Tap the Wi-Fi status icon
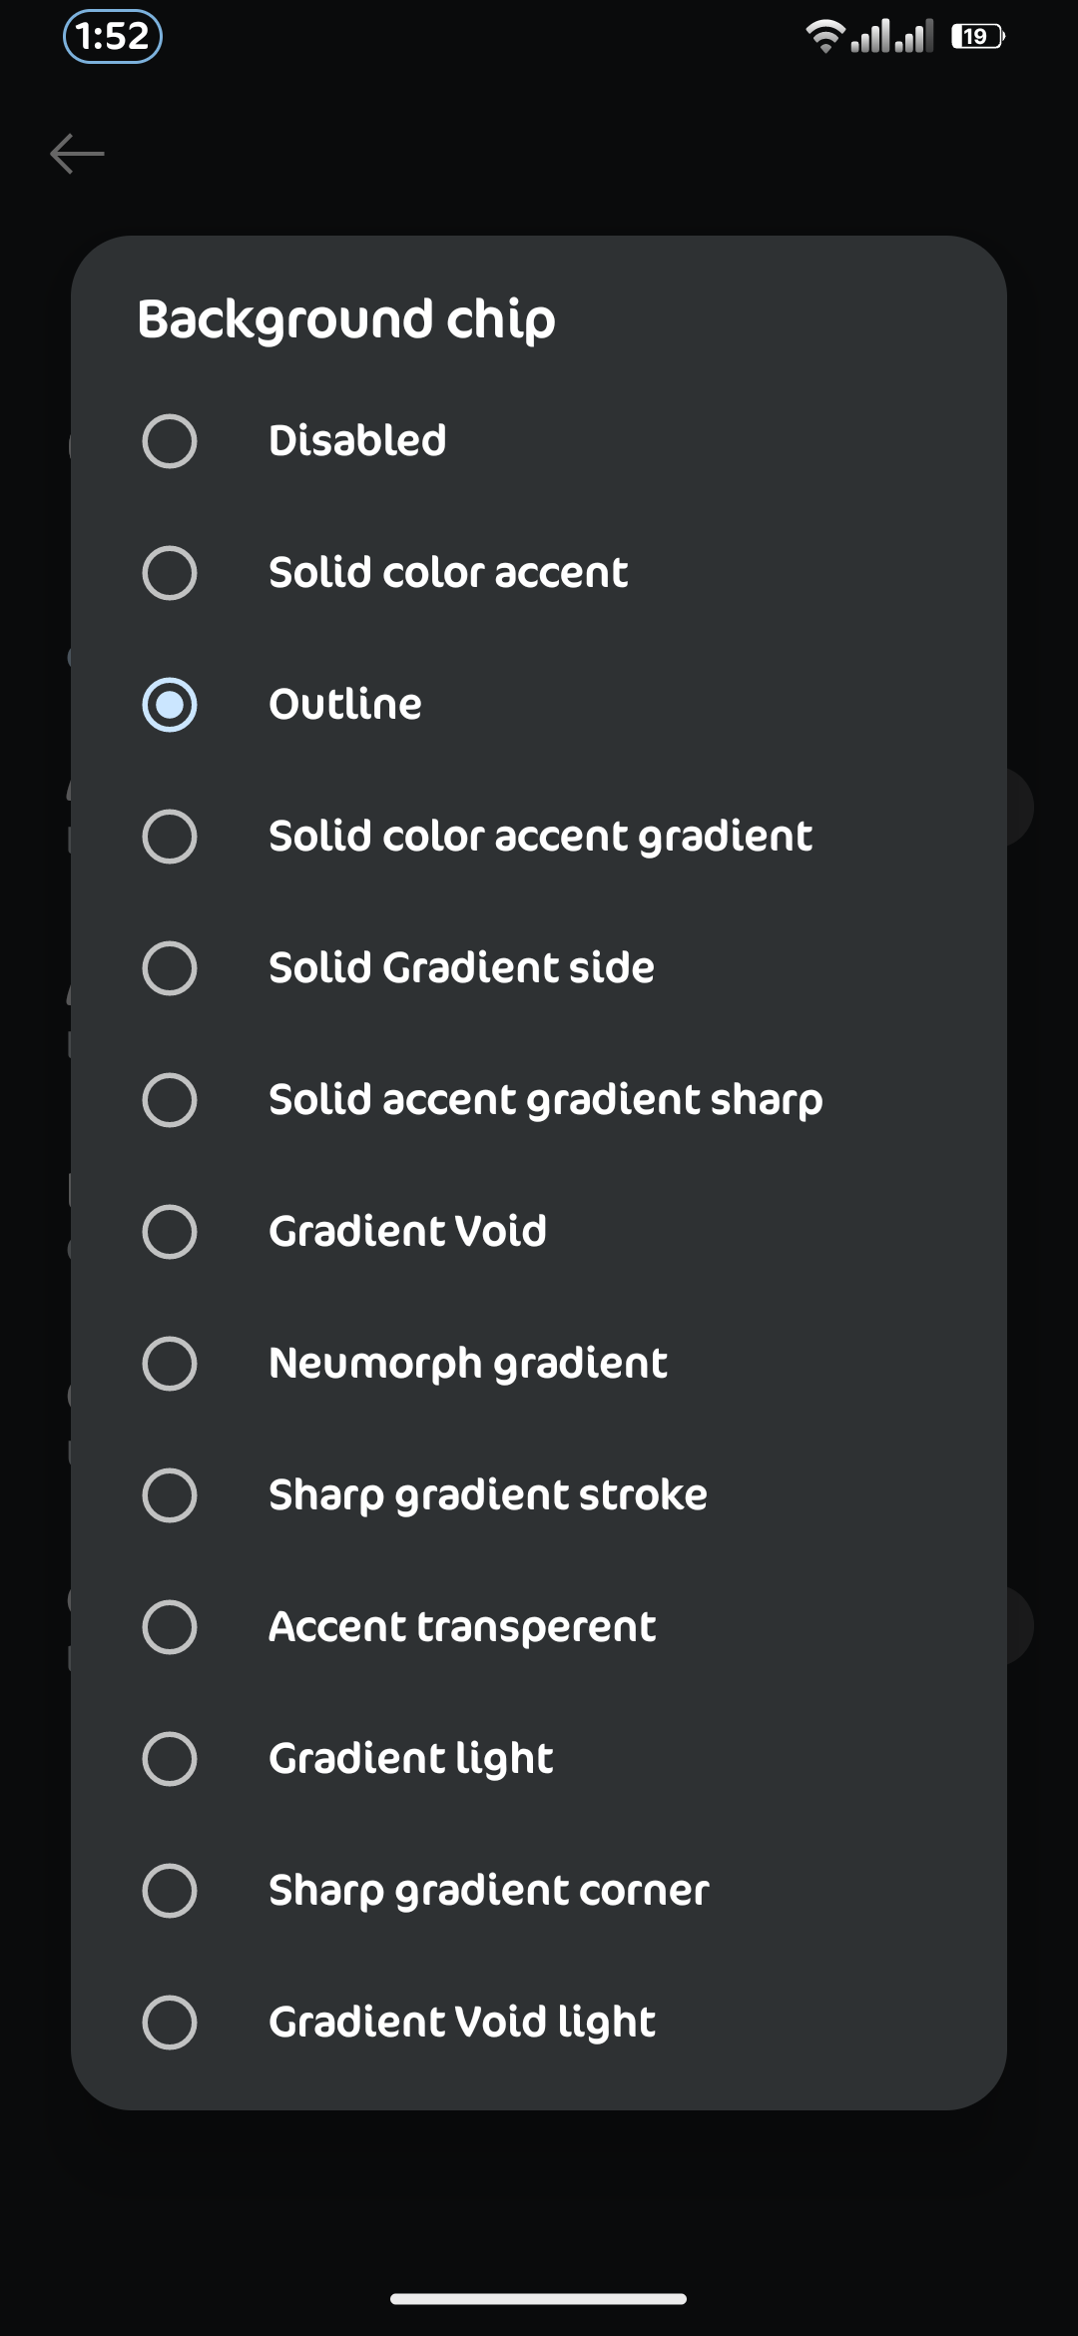 pos(825,36)
